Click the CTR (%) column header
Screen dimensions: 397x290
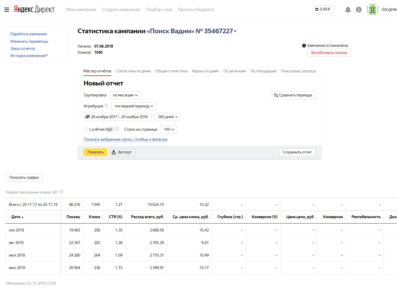[116, 217]
